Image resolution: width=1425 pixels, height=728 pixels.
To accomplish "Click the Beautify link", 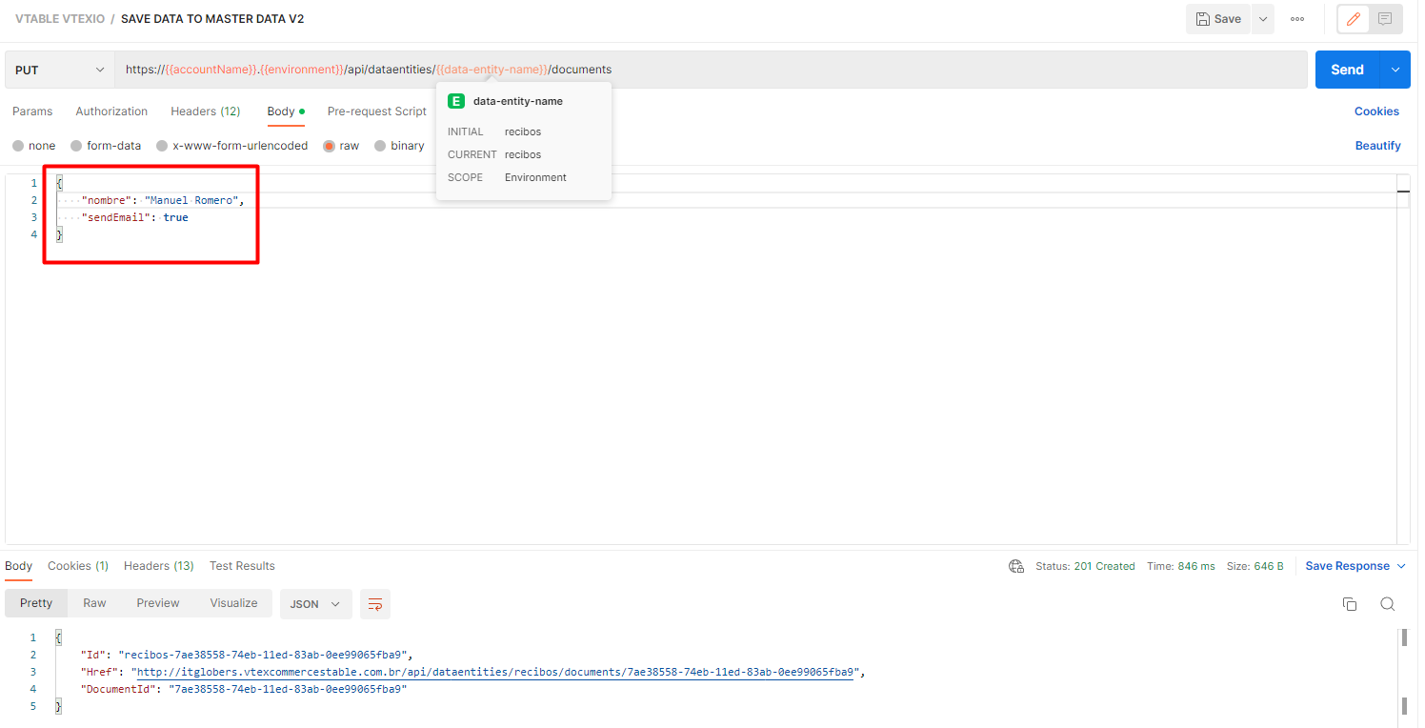I will (x=1377, y=146).
